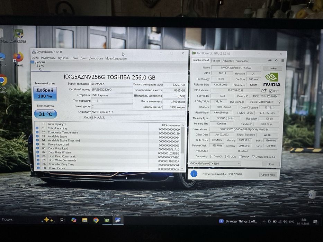
Task: Switch to the Sensors tab
Action: tap(216, 60)
